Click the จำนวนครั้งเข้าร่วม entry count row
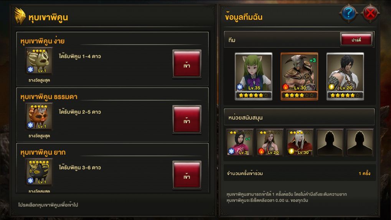The height and width of the screenshot is (220, 391). 299,173
